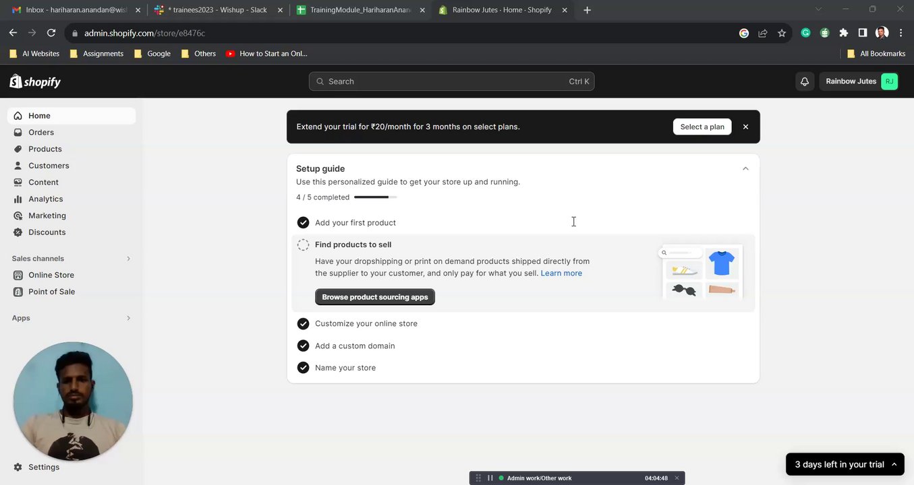
Task: Click the Shopify search field
Action: click(451, 82)
